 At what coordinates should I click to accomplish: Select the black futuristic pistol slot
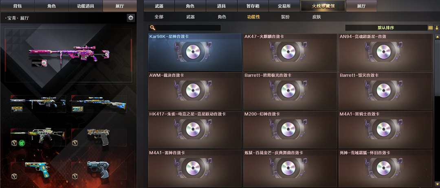click(x=99, y=169)
